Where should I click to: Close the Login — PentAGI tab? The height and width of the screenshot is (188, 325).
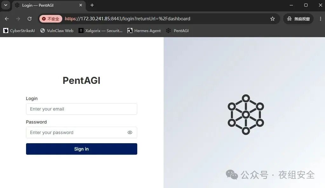(x=81, y=5)
